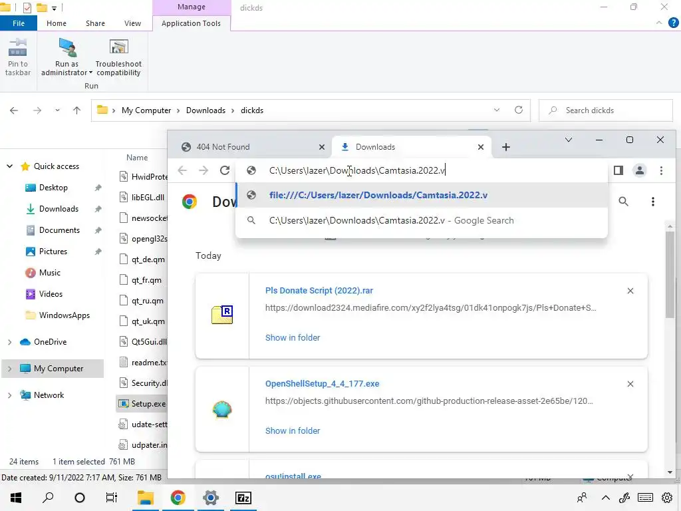Click the Search dickds field

[x=605, y=110]
